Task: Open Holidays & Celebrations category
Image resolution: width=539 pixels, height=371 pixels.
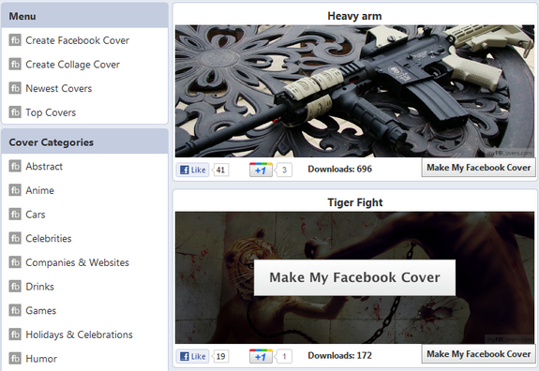Action: 79,335
